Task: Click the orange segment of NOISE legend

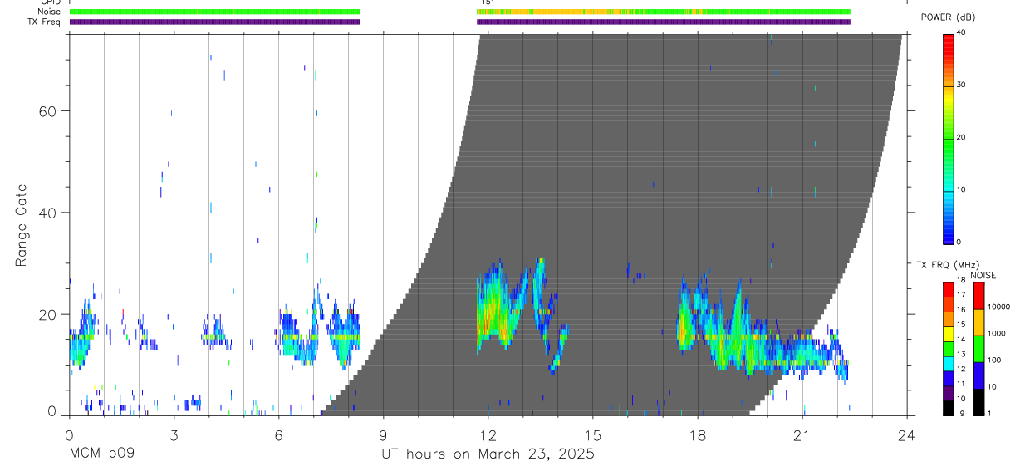Action: click(979, 321)
